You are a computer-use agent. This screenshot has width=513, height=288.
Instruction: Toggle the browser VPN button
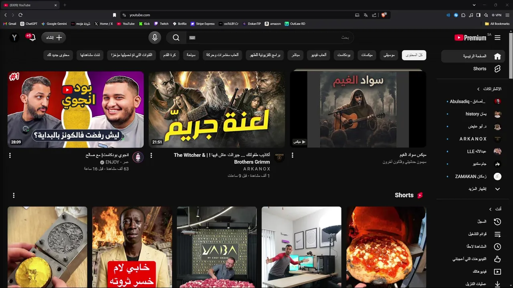[497, 15]
